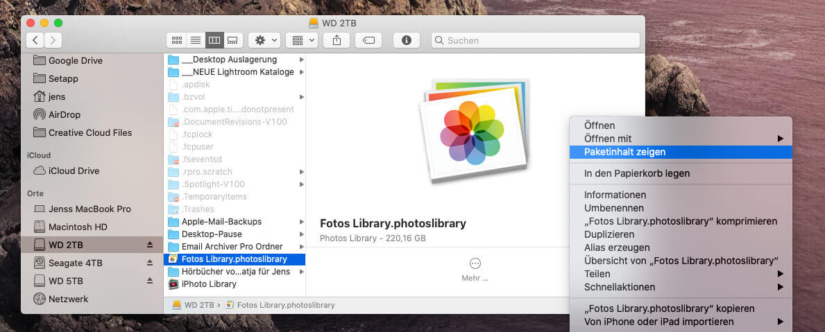Eject the Seagate 4TB drive
Screen dimensions: 825x332
(149, 263)
